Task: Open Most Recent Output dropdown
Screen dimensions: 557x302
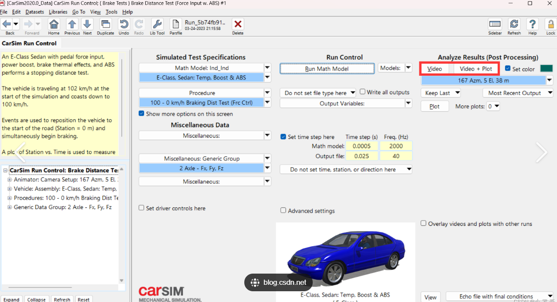Action: click(x=518, y=93)
